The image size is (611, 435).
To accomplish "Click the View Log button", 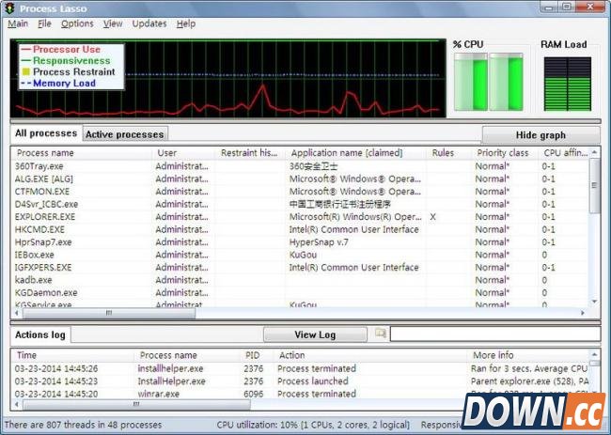I will (315, 334).
